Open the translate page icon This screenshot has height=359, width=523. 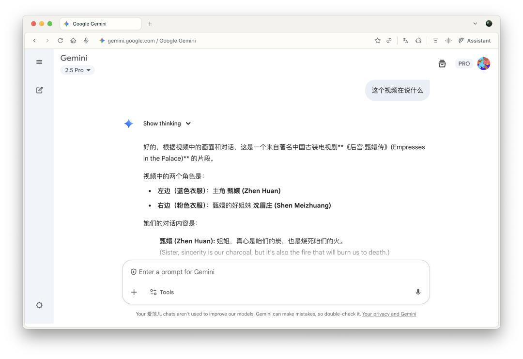click(405, 41)
